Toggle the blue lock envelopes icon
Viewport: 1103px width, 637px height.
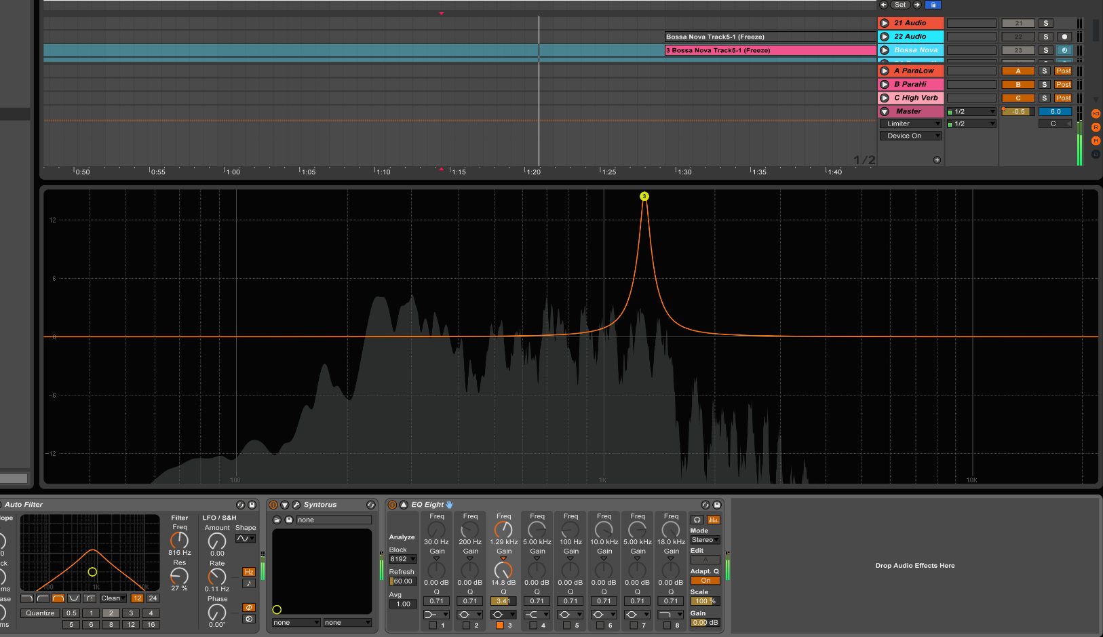click(933, 5)
